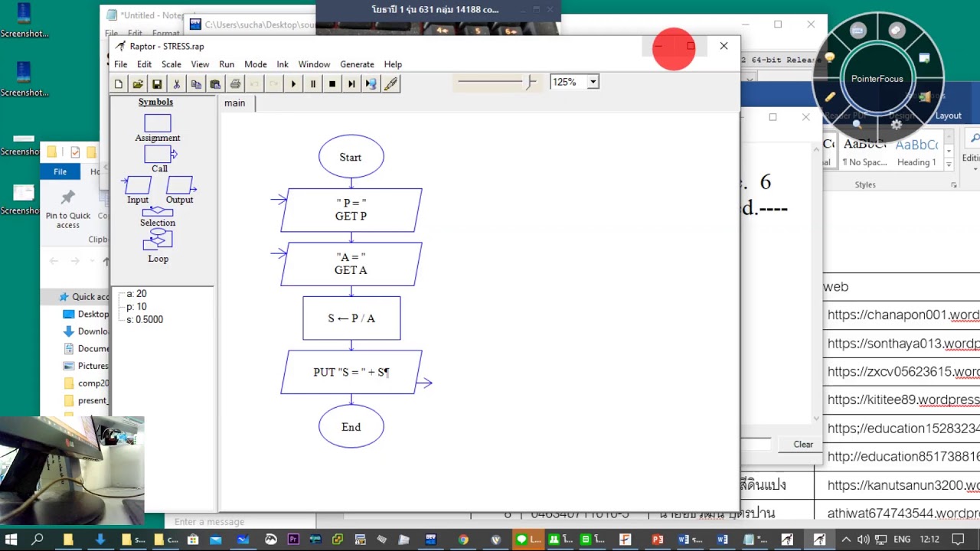The image size is (980, 551).
Task: Open the Styles pane launcher in Word
Action: point(954,185)
